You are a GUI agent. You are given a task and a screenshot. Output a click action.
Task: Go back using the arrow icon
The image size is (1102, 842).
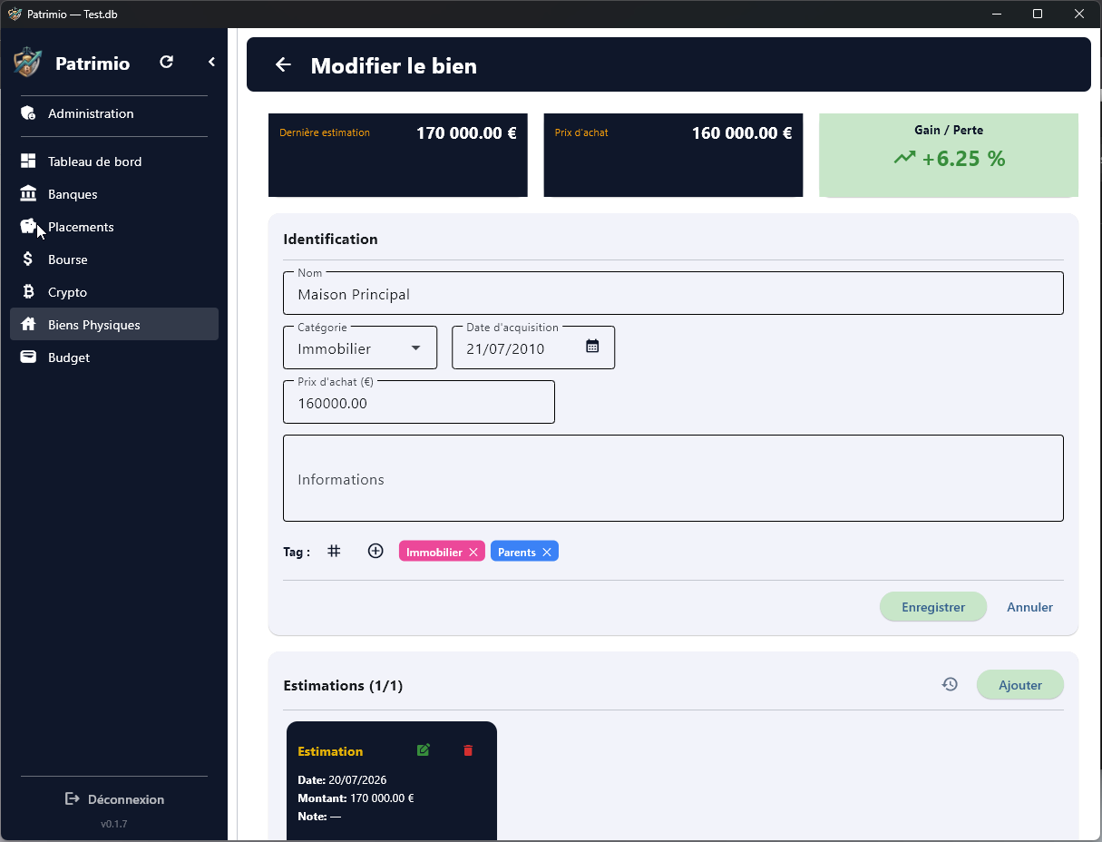pyautogui.click(x=283, y=64)
